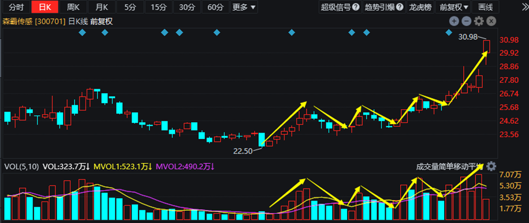Click the 5.30万 volume axis label
529x223 pixels.
511,186
